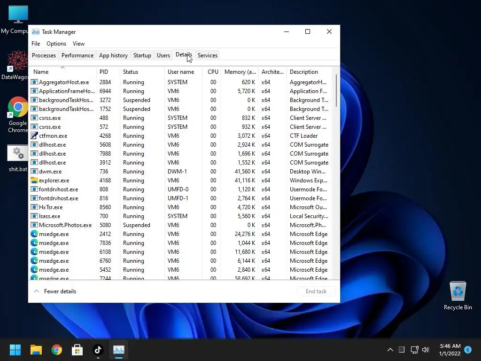481x361 pixels.
Task: Collapse with Fewer details chevron
Action: coord(36,291)
